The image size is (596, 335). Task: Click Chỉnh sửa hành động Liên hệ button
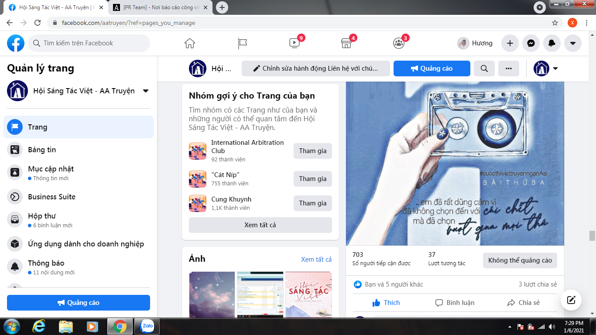tap(316, 68)
